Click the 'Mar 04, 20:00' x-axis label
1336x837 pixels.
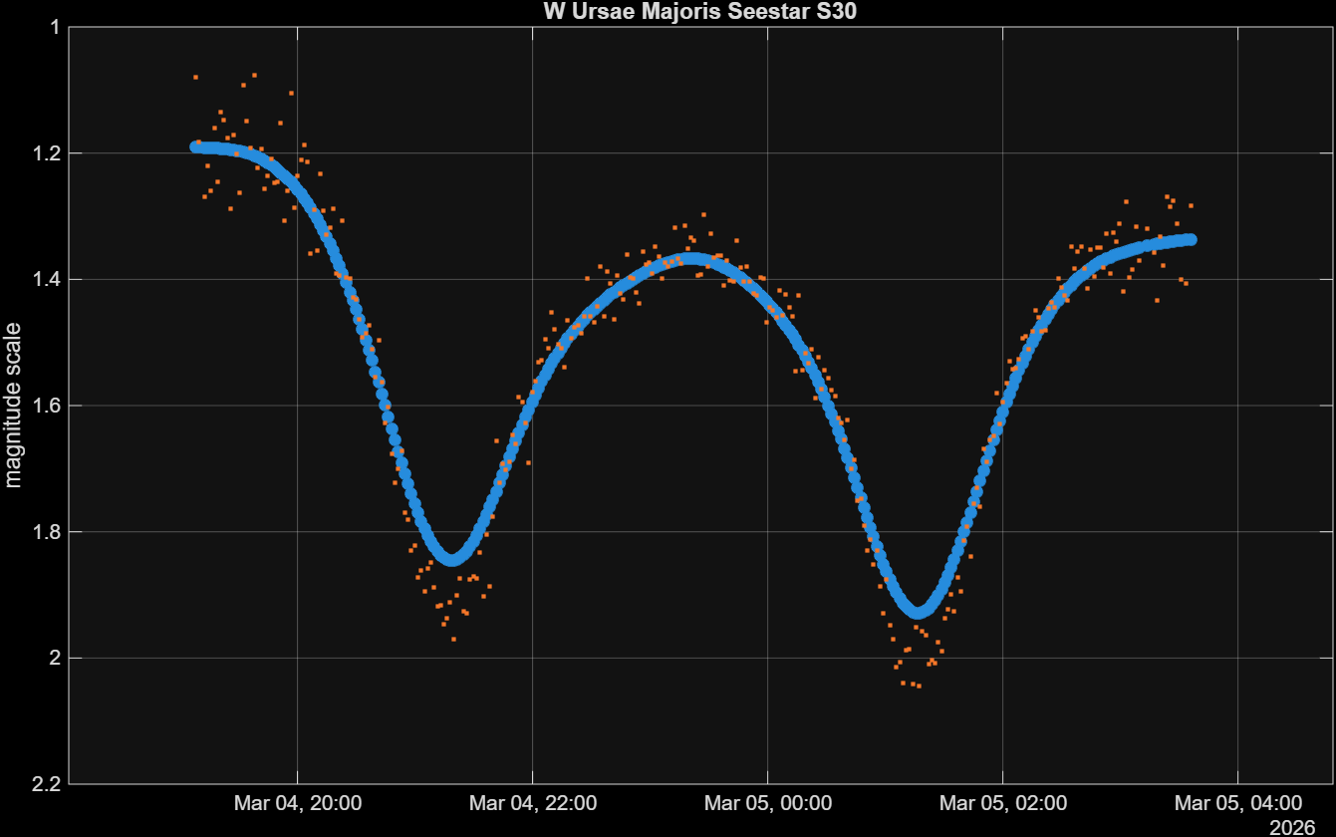pyautogui.click(x=298, y=803)
